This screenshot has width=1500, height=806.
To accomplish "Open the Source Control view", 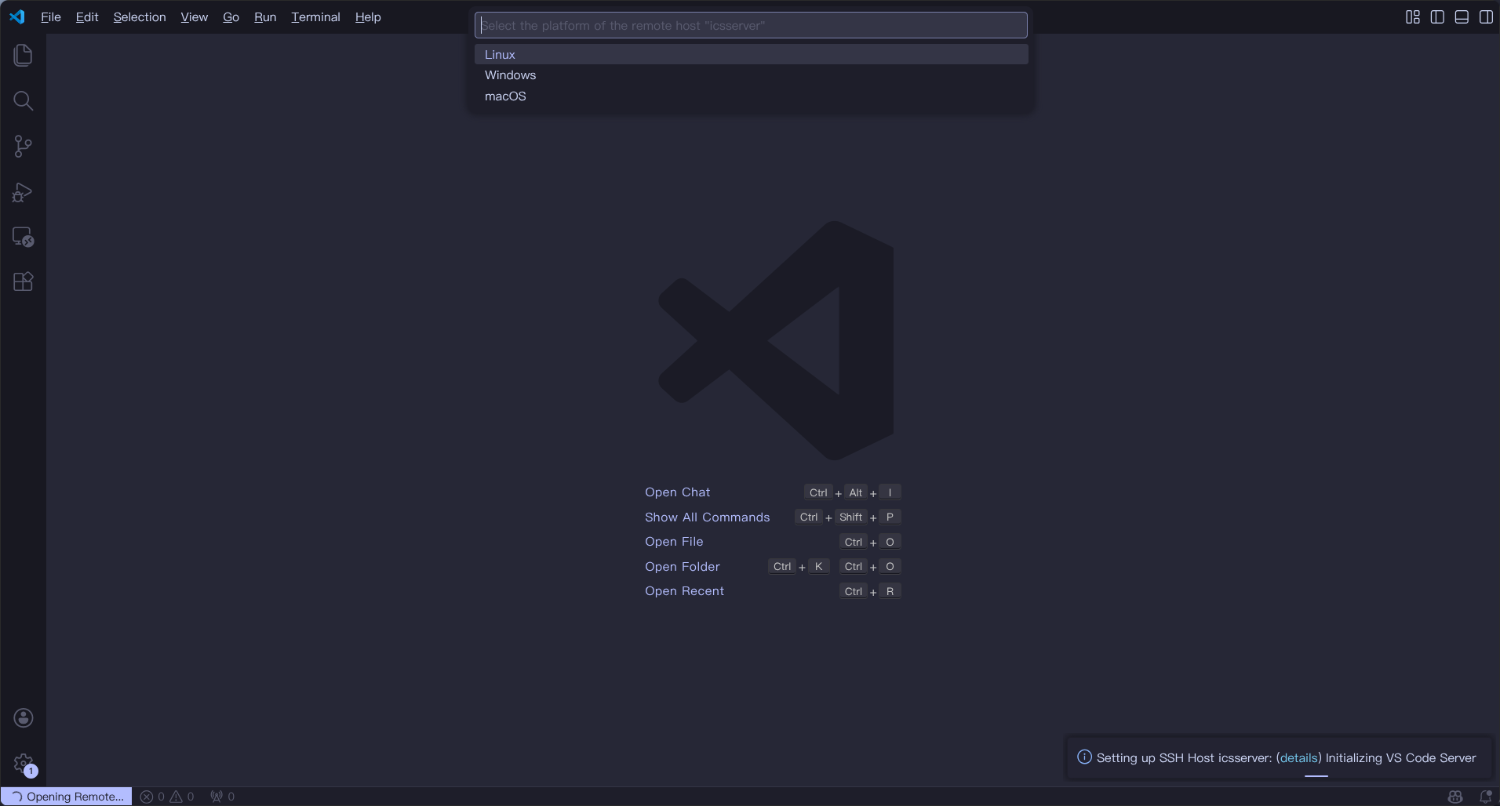I will tap(23, 146).
